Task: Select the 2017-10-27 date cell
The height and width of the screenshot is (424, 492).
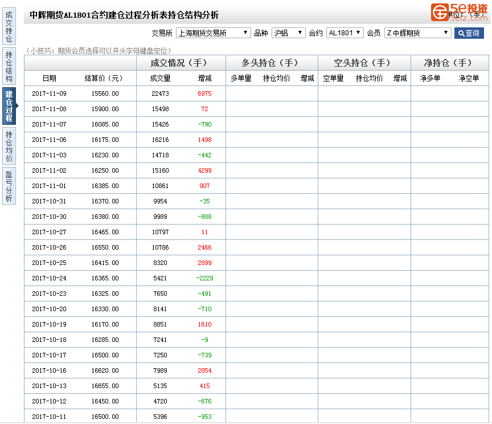Action: click(x=50, y=232)
